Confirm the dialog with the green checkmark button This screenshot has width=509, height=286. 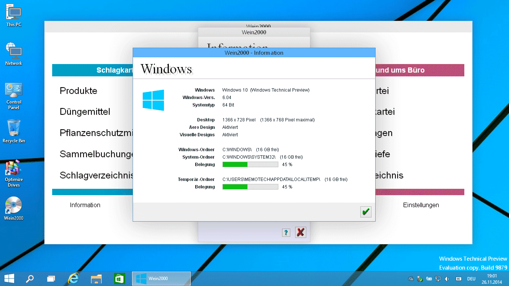[x=366, y=212]
